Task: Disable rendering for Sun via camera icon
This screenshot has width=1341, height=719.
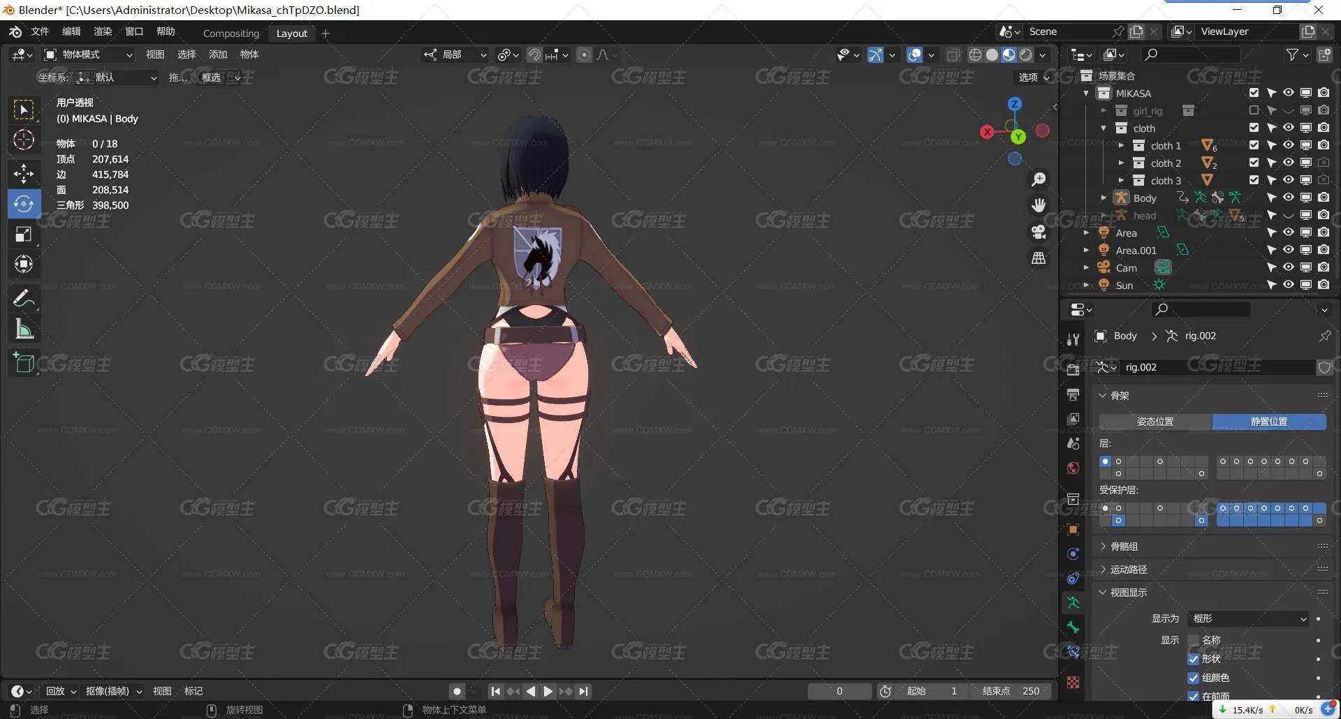Action: tap(1324, 285)
